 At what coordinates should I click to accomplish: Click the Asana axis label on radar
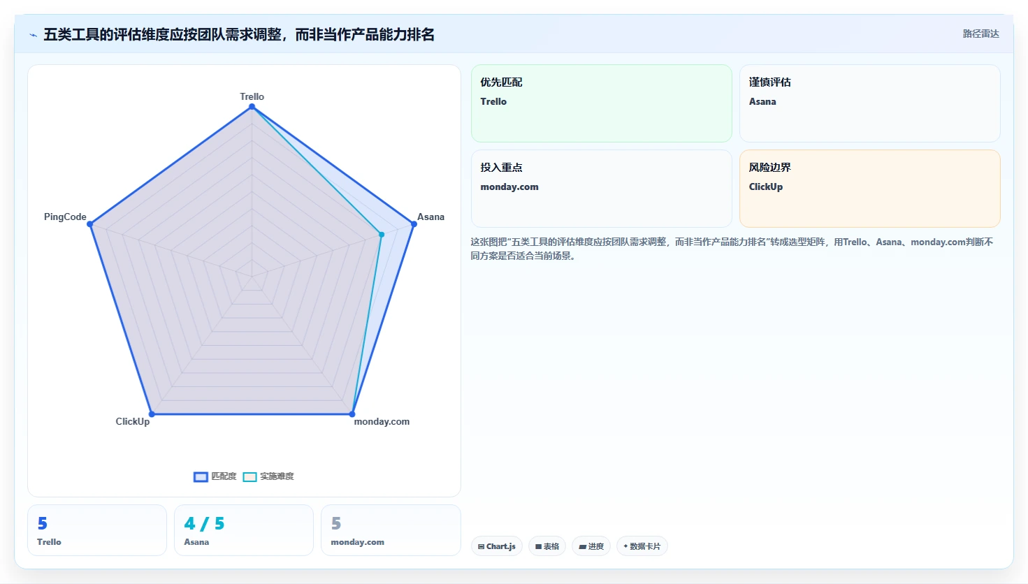point(430,217)
